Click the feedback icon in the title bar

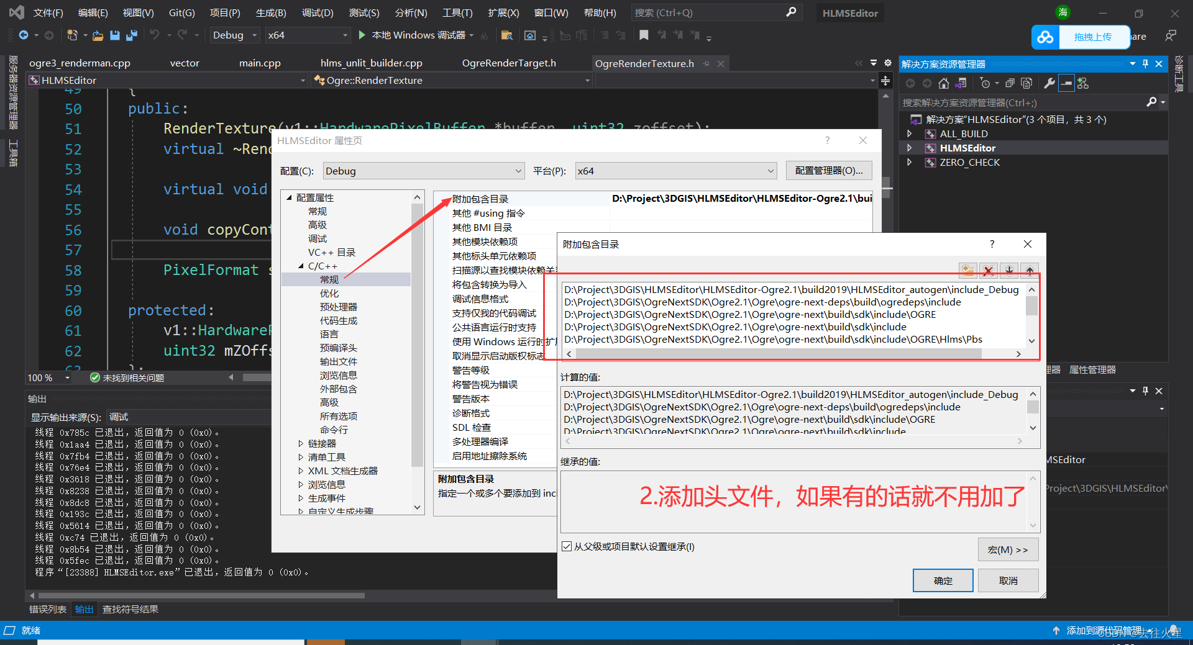pyautogui.click(x=1171, y=35)
